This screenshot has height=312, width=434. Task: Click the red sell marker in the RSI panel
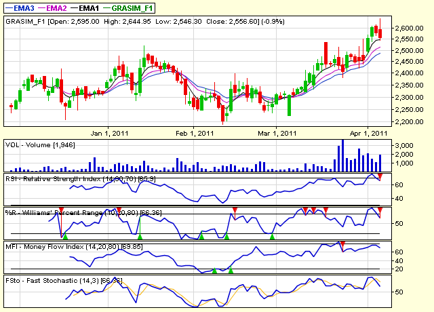pyautogui.click(x=380, y=176)
